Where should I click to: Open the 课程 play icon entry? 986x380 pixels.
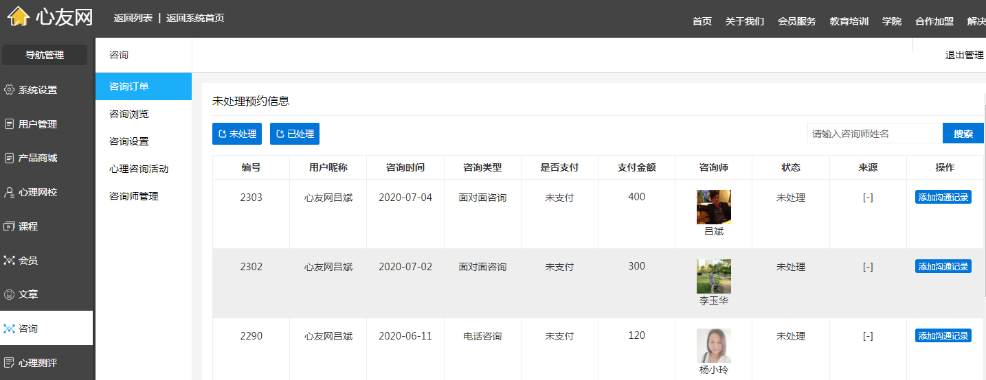[9, 226]
